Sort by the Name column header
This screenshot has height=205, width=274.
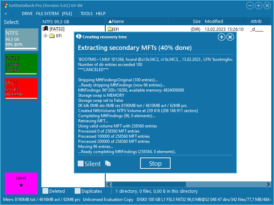[x=137, y=21]
